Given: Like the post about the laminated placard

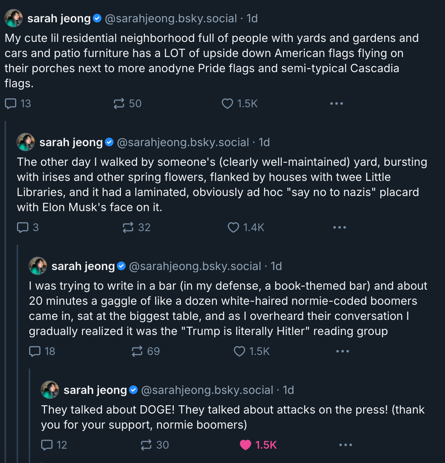Looking at the screenshot, I should tap(233, 227).
